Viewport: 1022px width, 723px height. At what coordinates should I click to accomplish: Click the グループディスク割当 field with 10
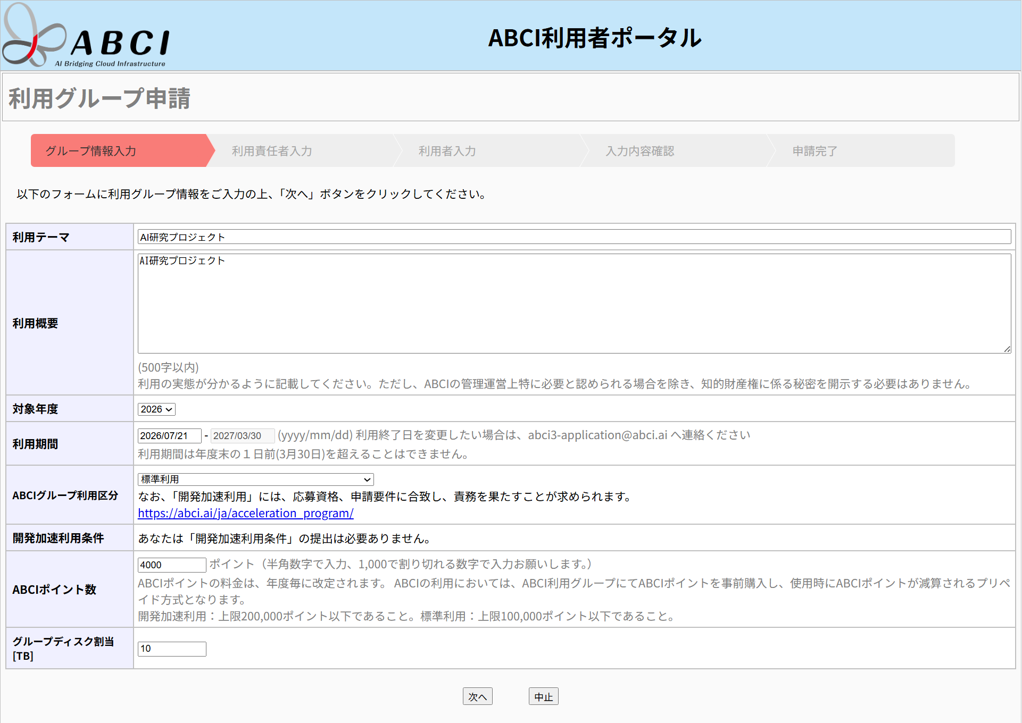[172, 649]
